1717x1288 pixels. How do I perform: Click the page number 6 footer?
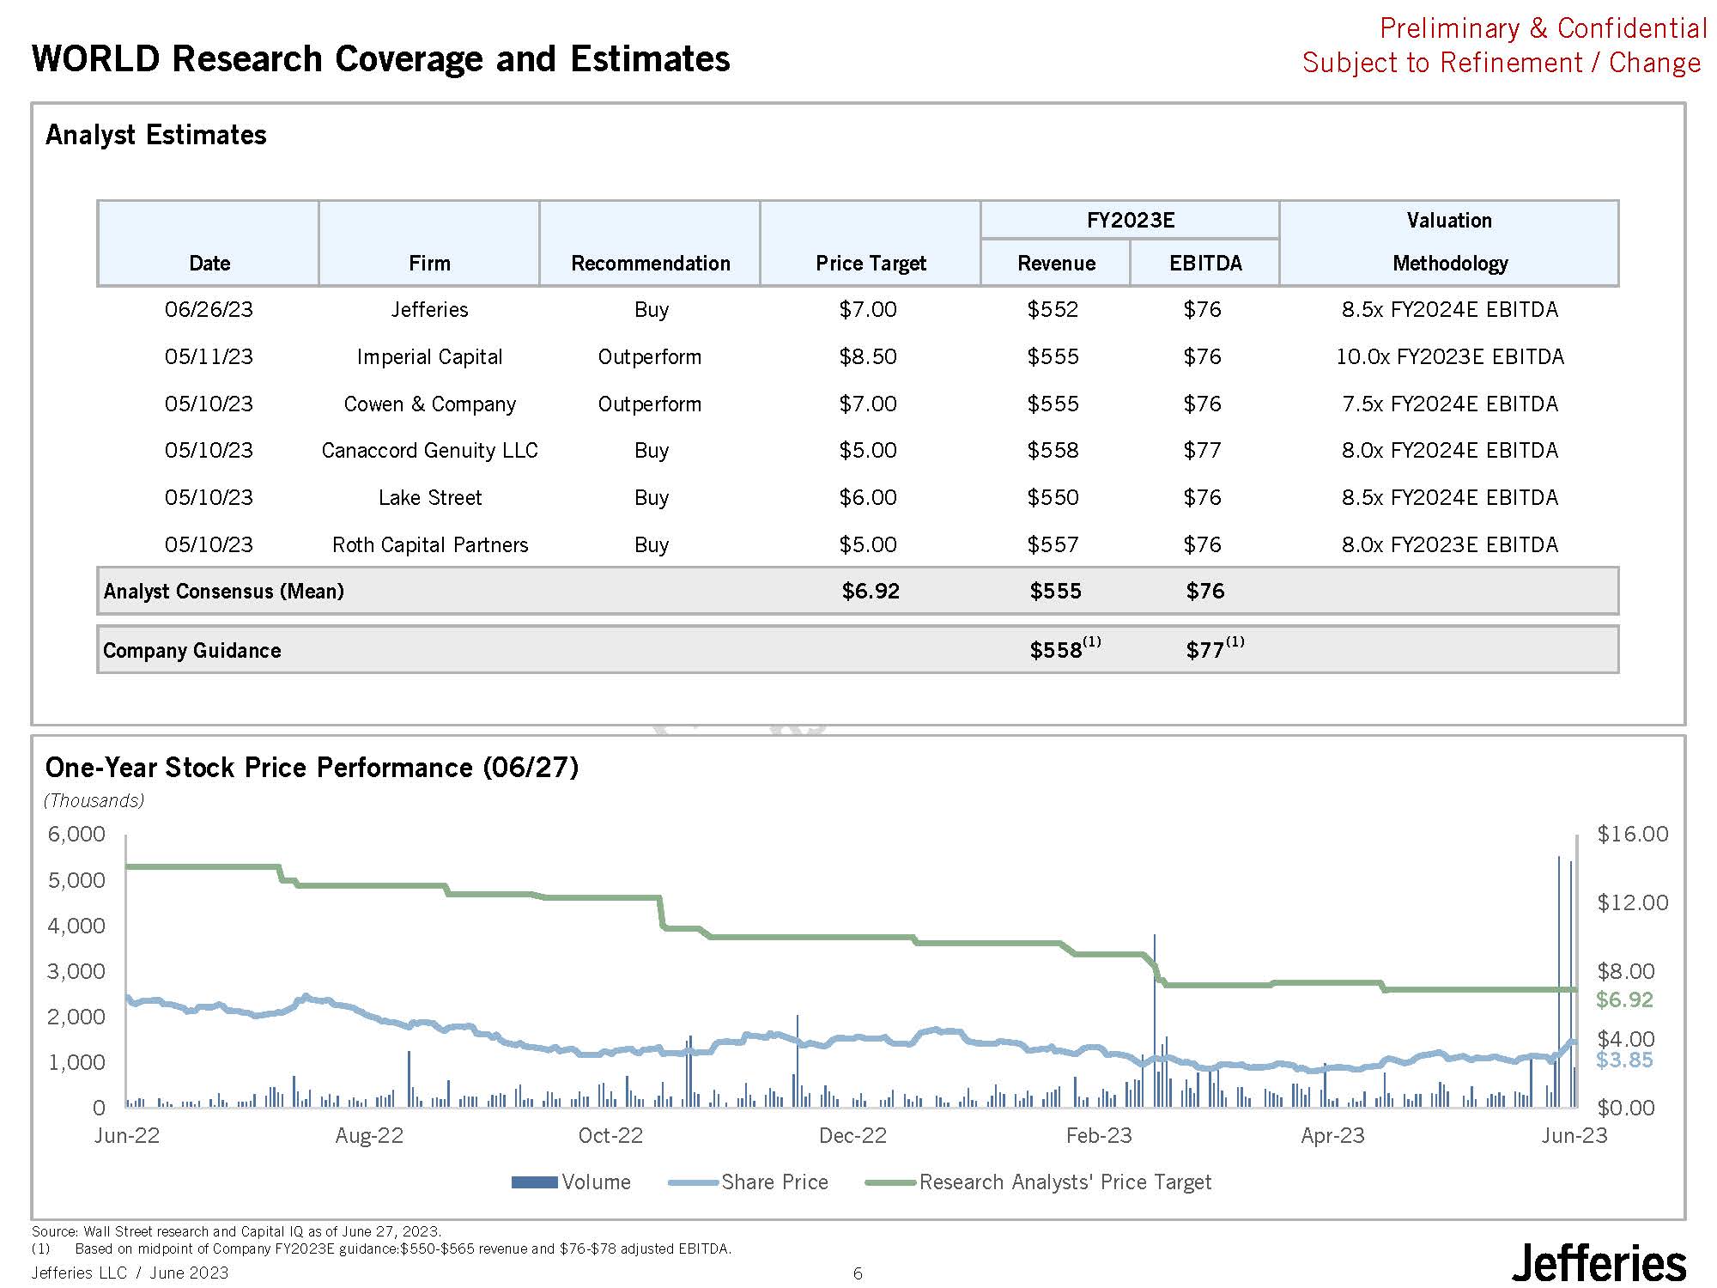858,1273
